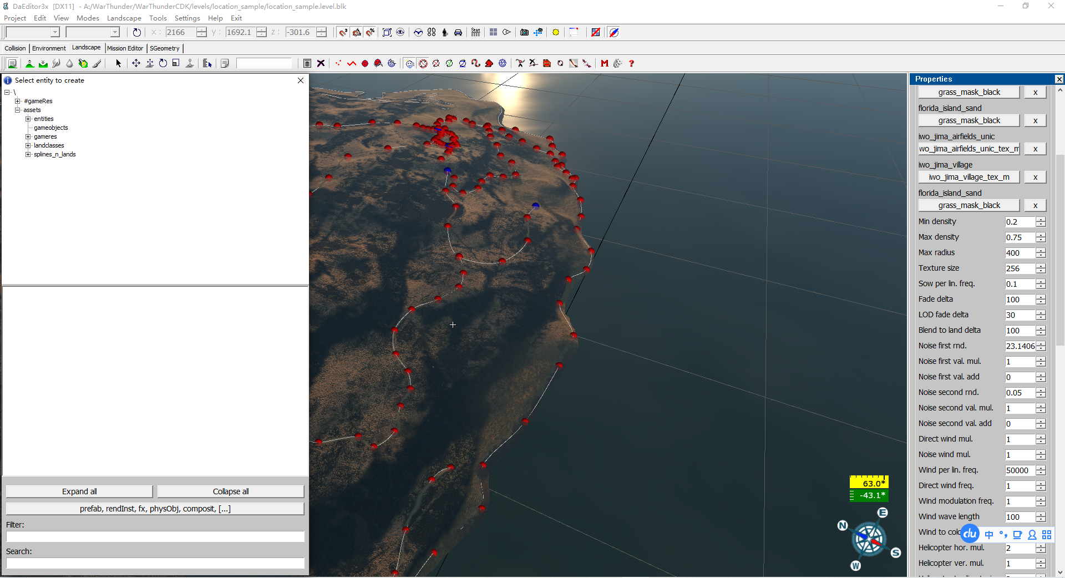Click the iwo_jima_village_tex_m mask button

click(x=968, y=177)
